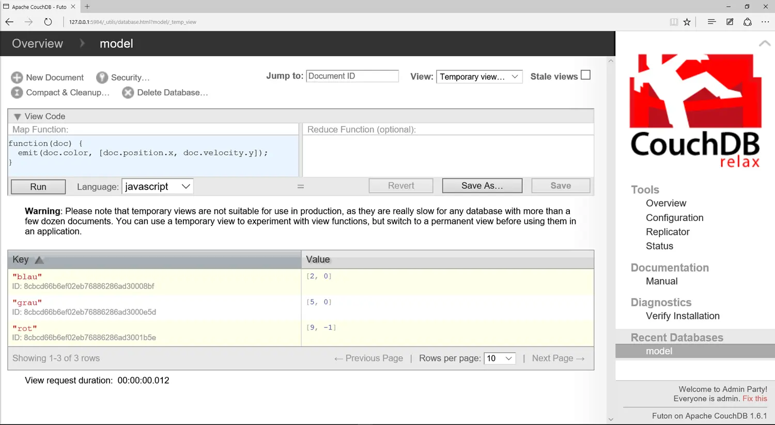
Task: Add page to favorites with star icon
Action: (687, 22)
